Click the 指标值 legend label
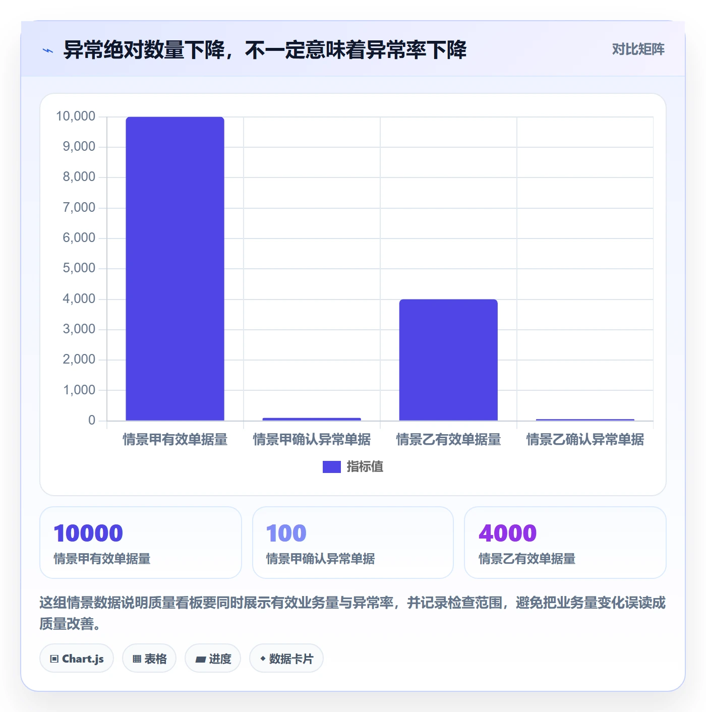Image resolution: width=706 pixels, height=712 pixels. pyautogui.click(x=365, y=467)
